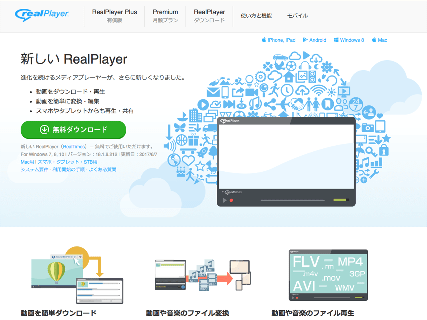The image size is (427, 320).
Task: Click RealPlayer logo in mockup title bar
Action: [x=230, y=121]
